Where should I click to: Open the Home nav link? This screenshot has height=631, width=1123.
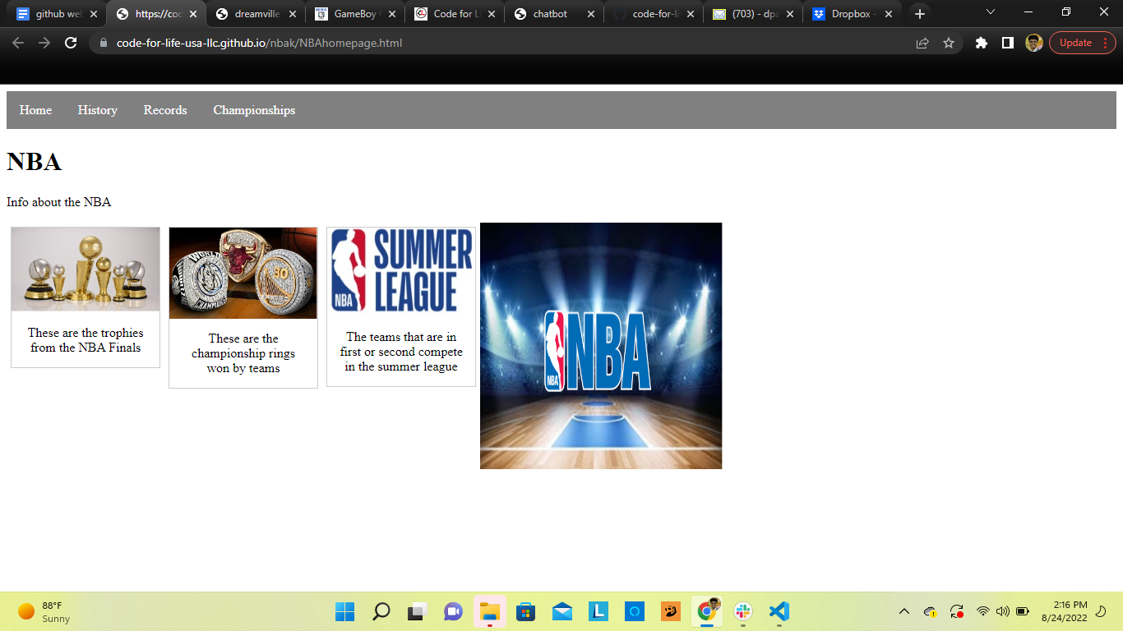pyautogui.click(x=35, y=110)
